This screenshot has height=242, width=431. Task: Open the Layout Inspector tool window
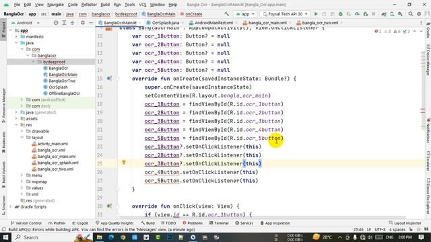(405, 223)
